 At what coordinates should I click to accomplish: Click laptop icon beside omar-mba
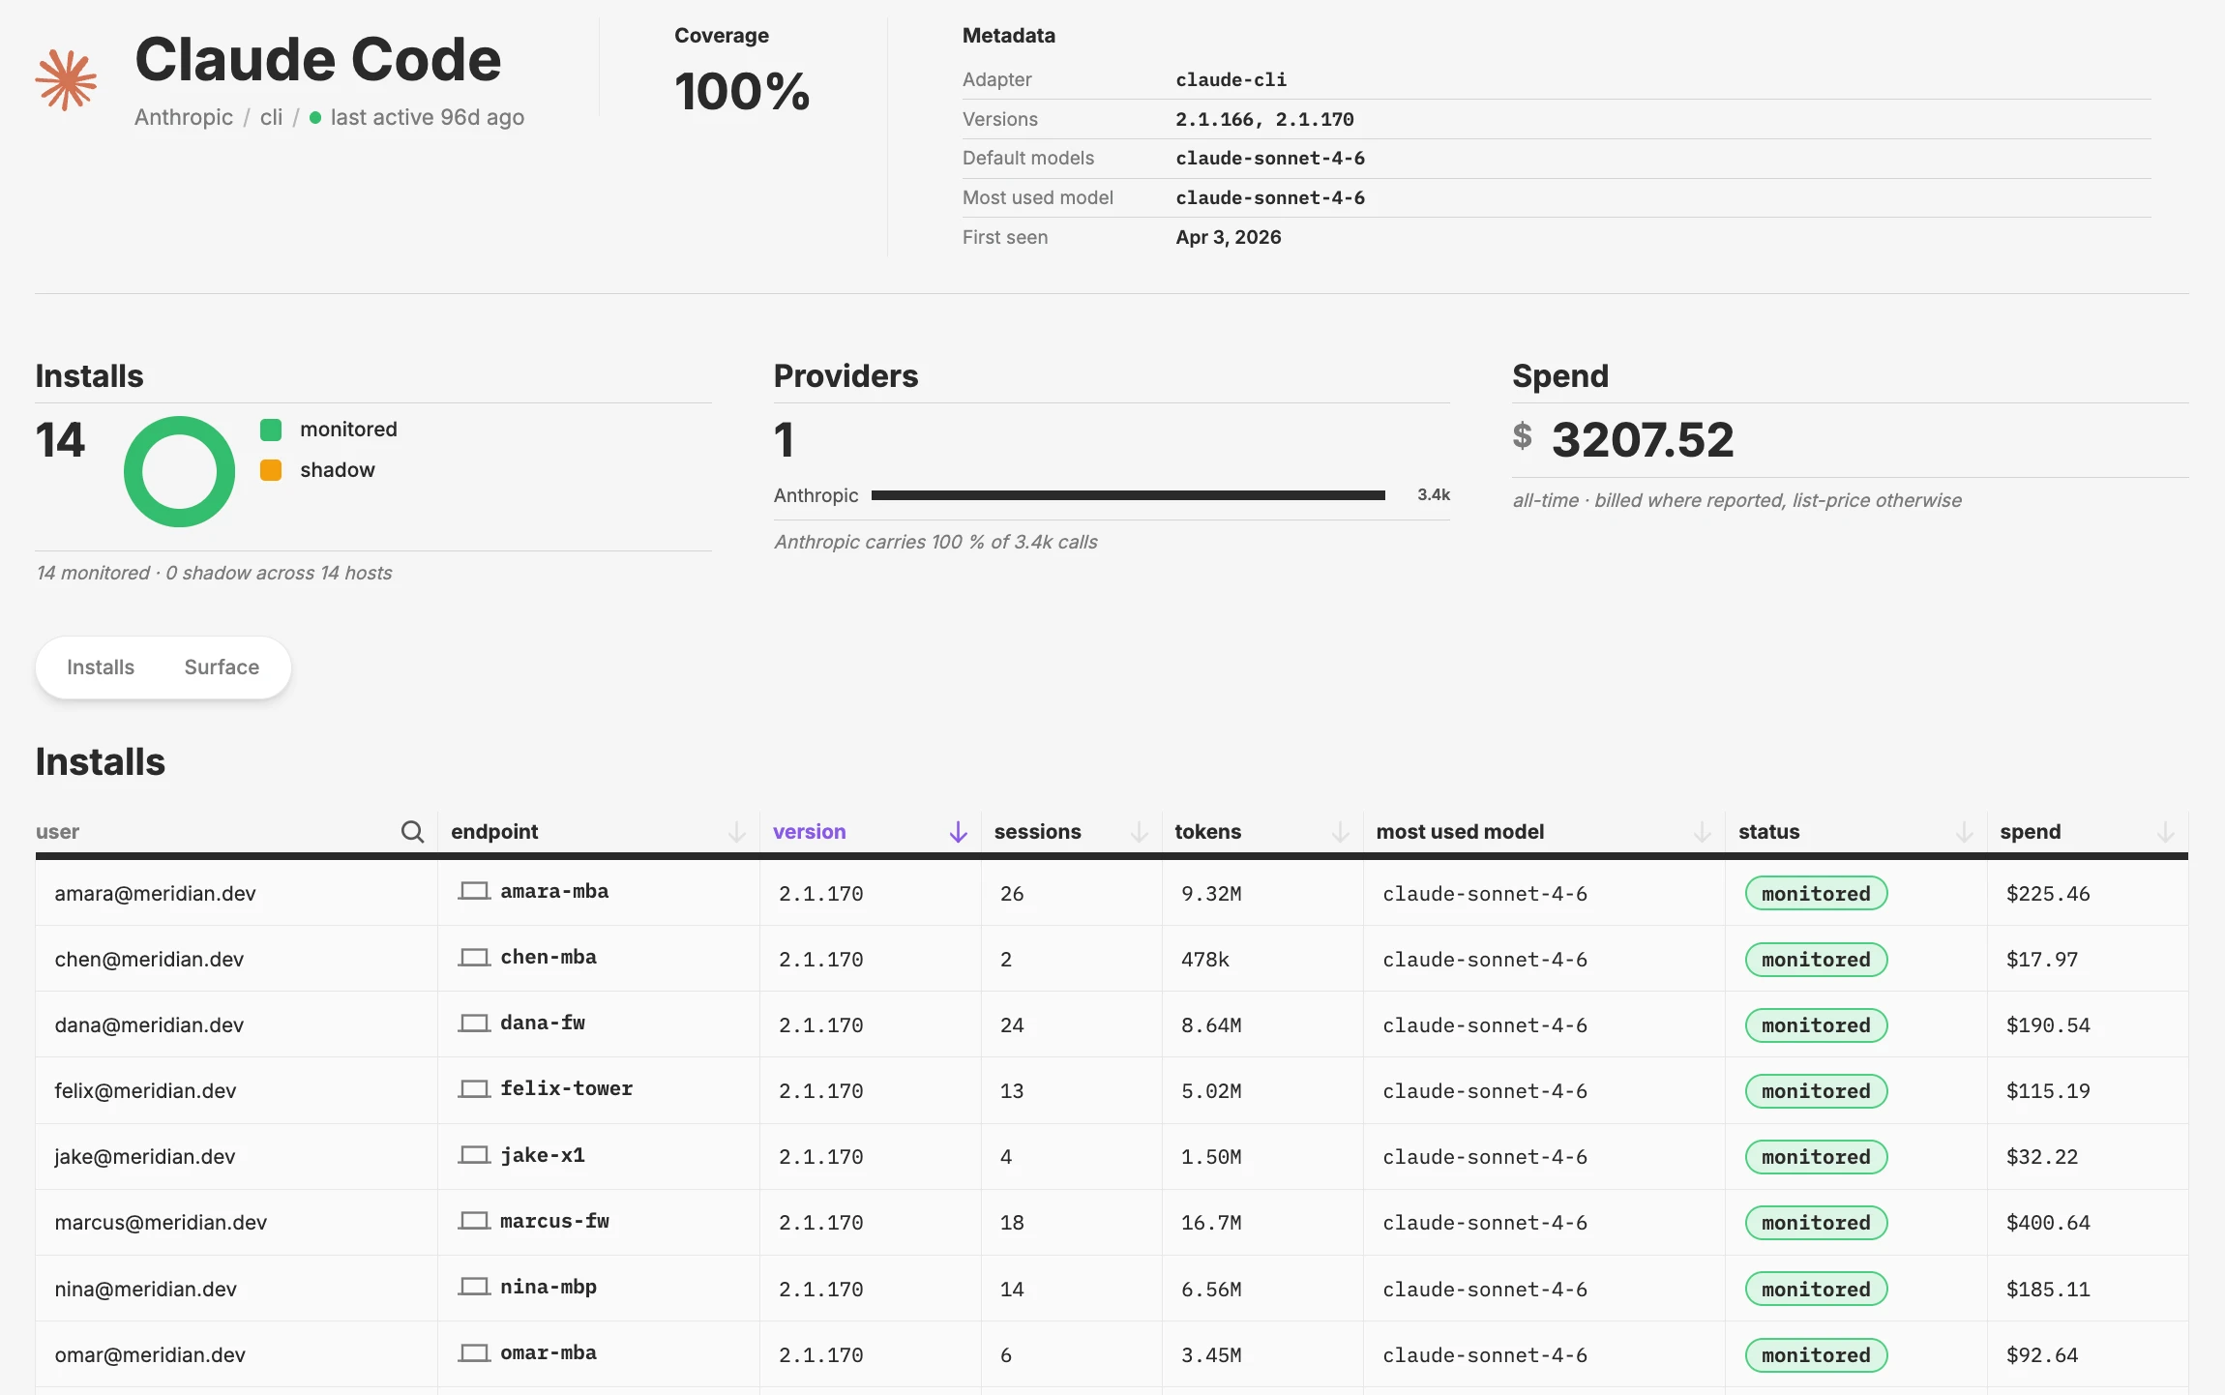tap(474, 1352)
